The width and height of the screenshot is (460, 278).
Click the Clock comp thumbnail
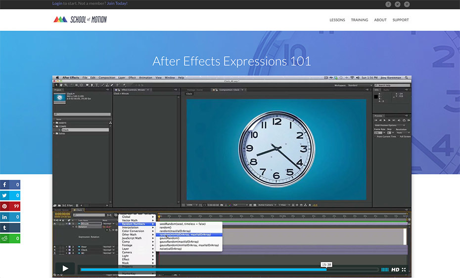tap(59, 98)
